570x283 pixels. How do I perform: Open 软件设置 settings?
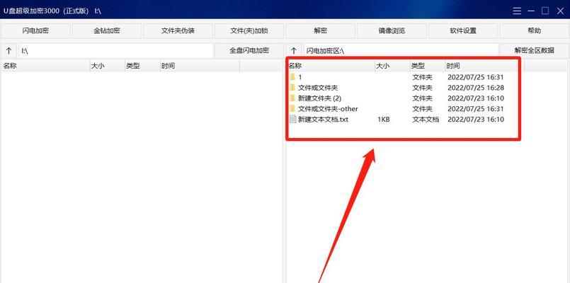click(463, 31)
